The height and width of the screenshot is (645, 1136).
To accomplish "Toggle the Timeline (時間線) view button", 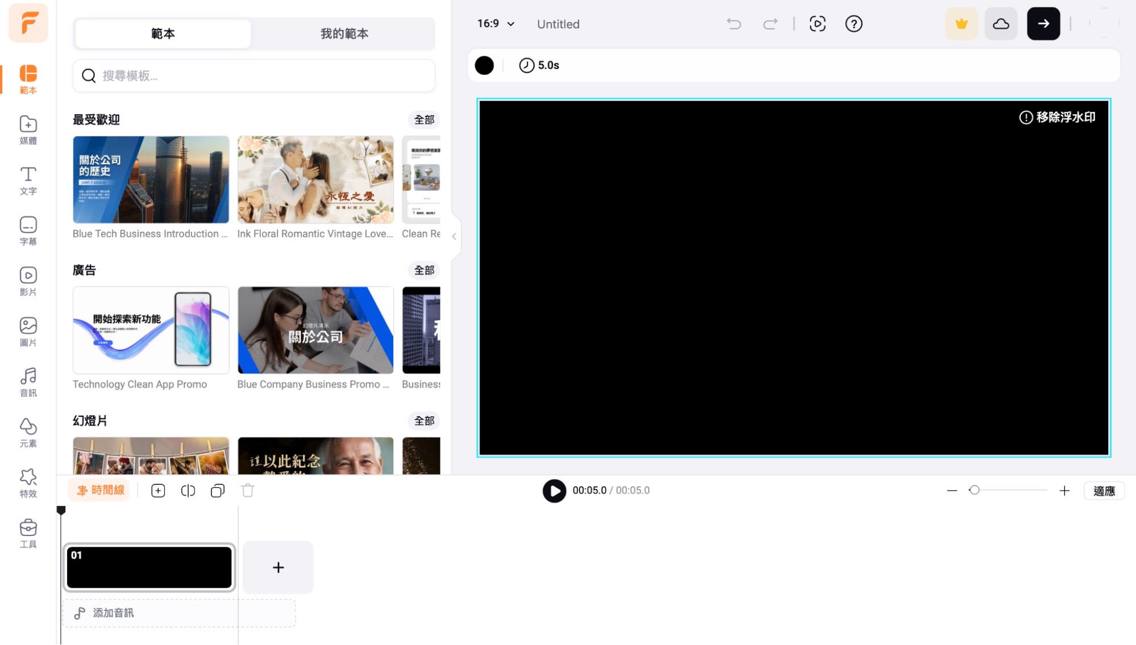I will (100, 491).
